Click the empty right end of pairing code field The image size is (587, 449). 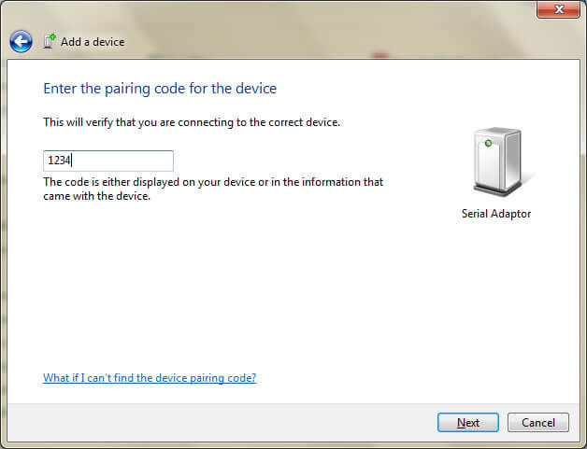click(x=154, y=161)
